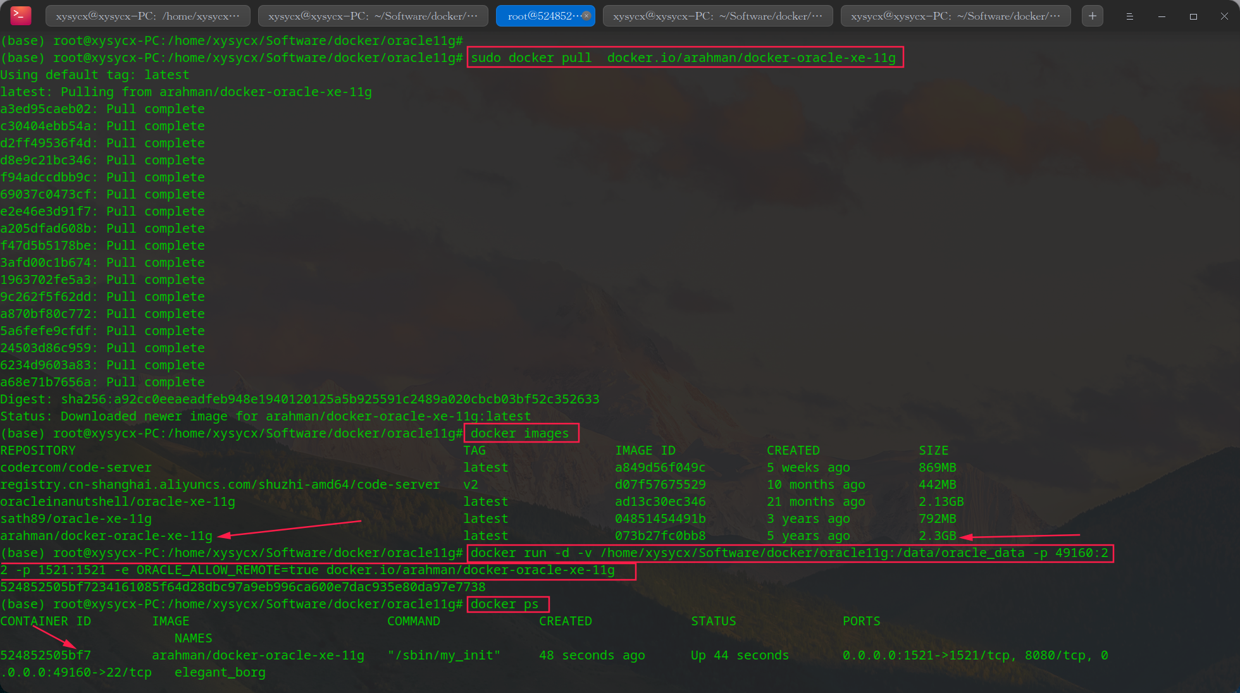This screenshot has width=1240, height=693.
Task: Minimize the terminal window
Action: (1162, 16)
